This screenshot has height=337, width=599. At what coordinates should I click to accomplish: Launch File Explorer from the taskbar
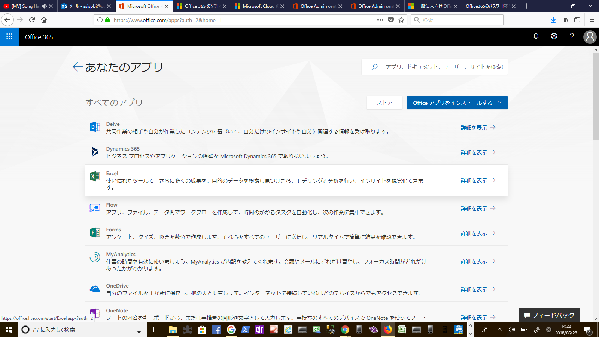pos(173,330)
